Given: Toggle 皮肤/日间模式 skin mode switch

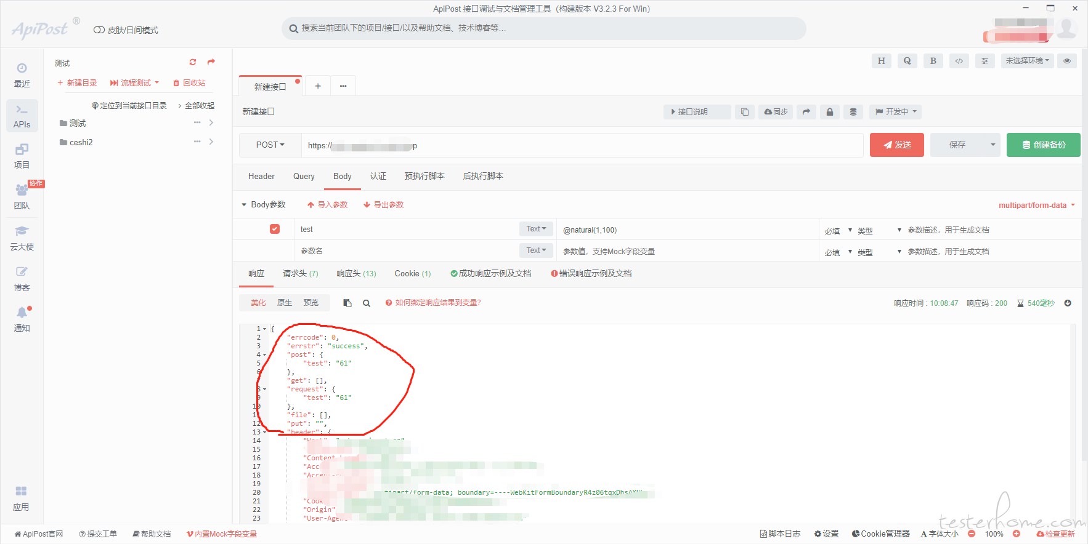Looking at the screenshot, I should 99,30.
